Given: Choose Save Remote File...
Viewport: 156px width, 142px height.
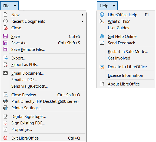Looking at the screenshot, I should coord(43,49).
